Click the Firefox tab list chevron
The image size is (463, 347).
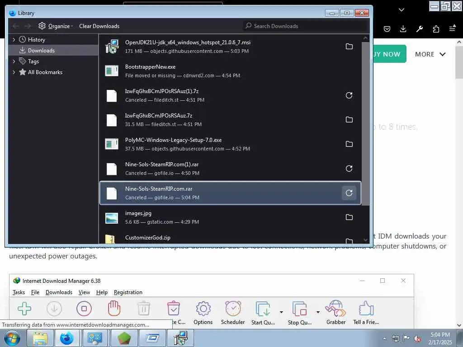[x=402, y=10]
